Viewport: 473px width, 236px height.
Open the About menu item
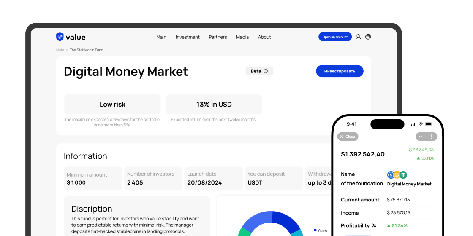click(x=264, y=37)
